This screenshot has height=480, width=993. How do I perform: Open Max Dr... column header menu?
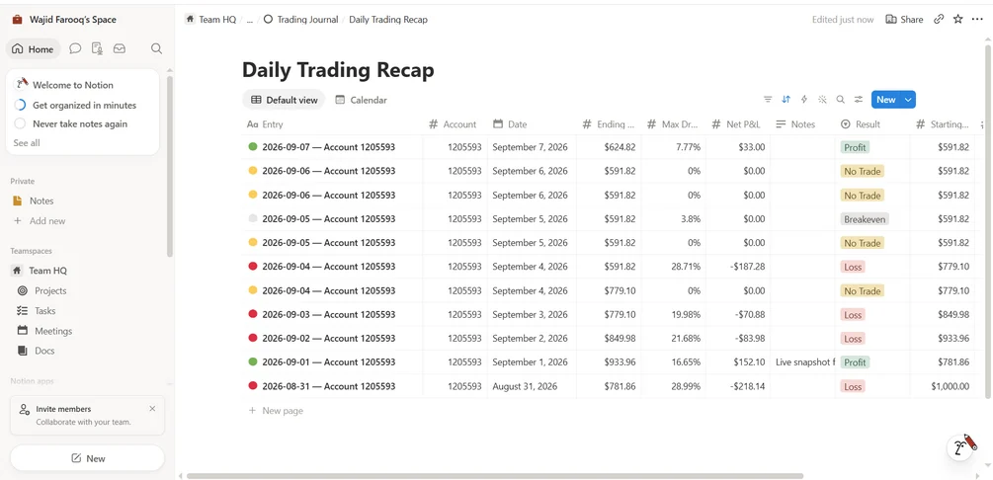point(674,124)
